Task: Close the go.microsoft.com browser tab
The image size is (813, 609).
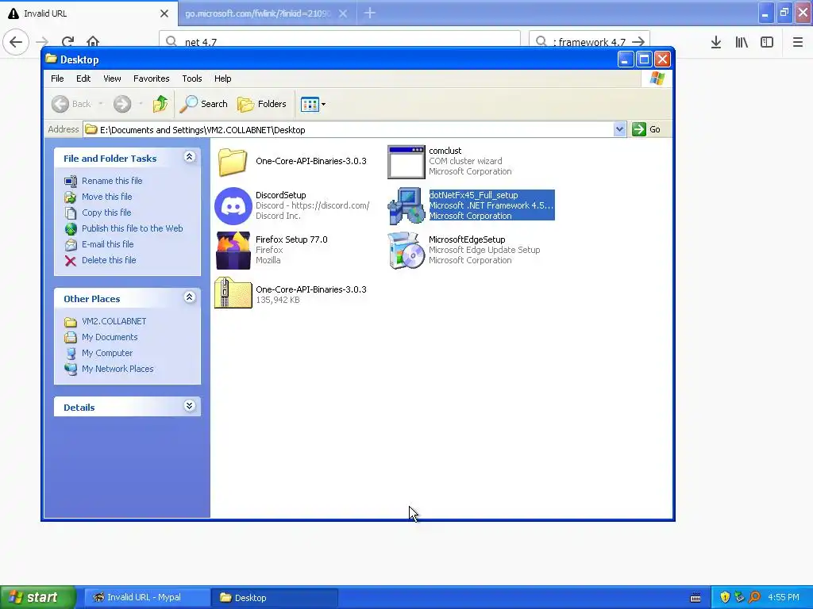Action: [x=343, y=13]
